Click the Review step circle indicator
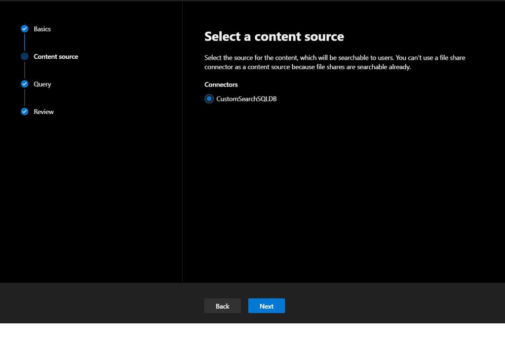Screen dimensions: 505x348 click(24, 112)
